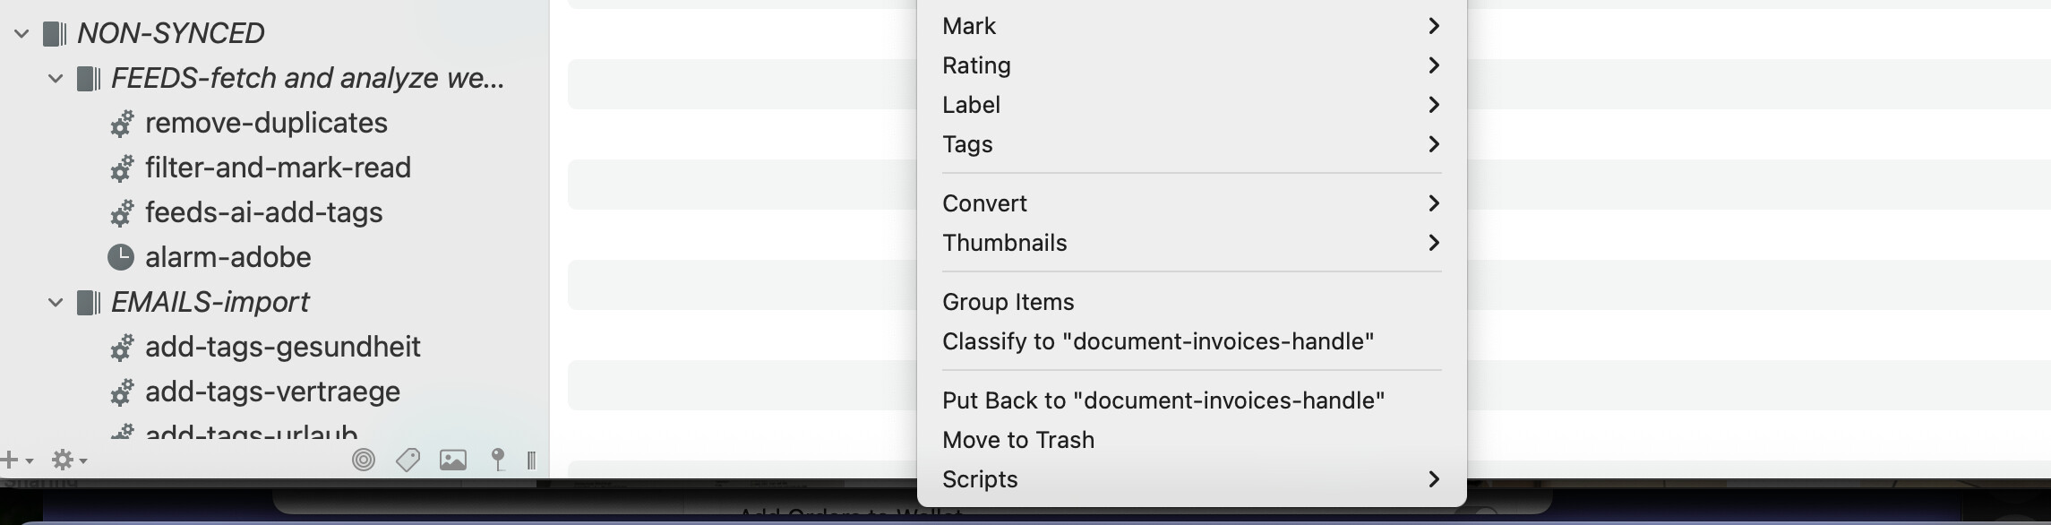The image size is (2051, 525).
Task: Click the image icon in sidebar footer
Action: (453, 460)
